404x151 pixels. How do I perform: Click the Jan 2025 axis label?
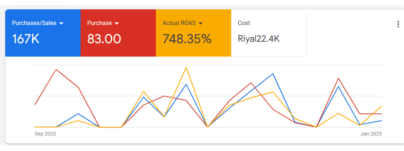tap(371, 134)
